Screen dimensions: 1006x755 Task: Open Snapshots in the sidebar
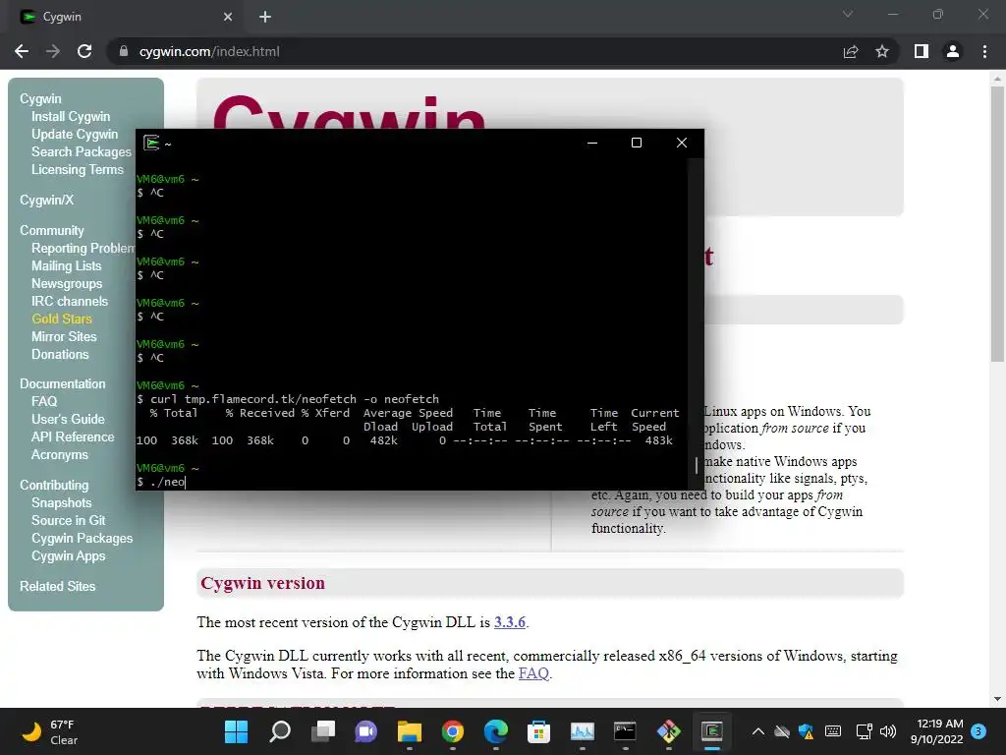click(x=62, y=502)
